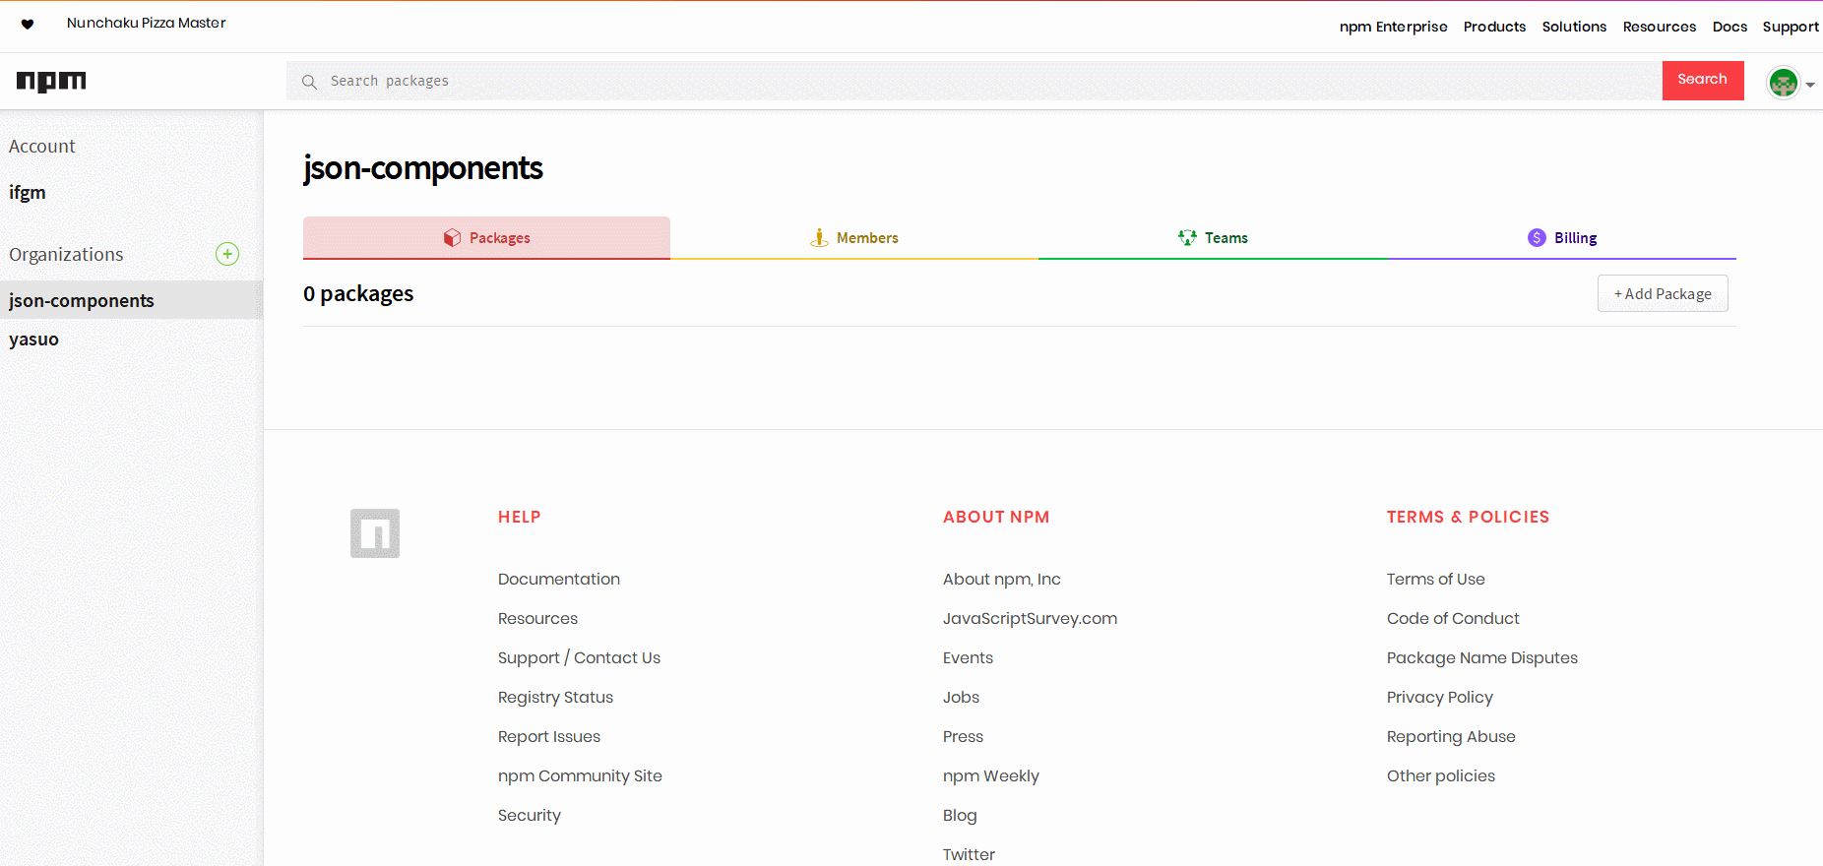Open npm Enterprise in top navigation
This screenshot has width=1823, height=866.
point(1393,27)
